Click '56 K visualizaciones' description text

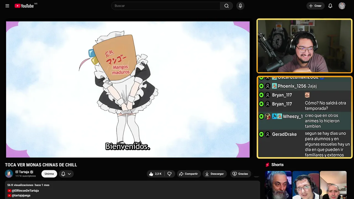pos(20,185)
